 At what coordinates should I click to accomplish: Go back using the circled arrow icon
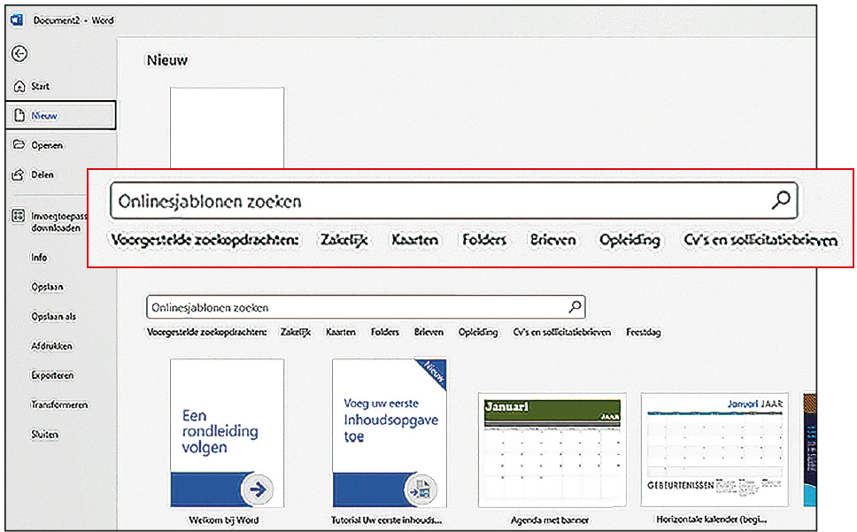coord(19,53)
